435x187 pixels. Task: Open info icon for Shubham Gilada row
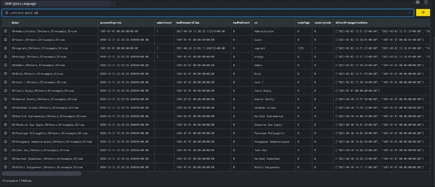[5, 108]
